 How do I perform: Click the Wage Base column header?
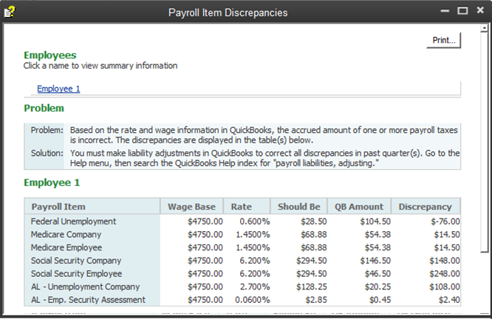[192, 207]
